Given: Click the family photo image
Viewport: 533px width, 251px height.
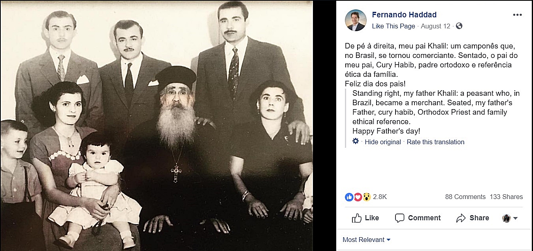Looking at the screenshot, I should pos(156,126).
